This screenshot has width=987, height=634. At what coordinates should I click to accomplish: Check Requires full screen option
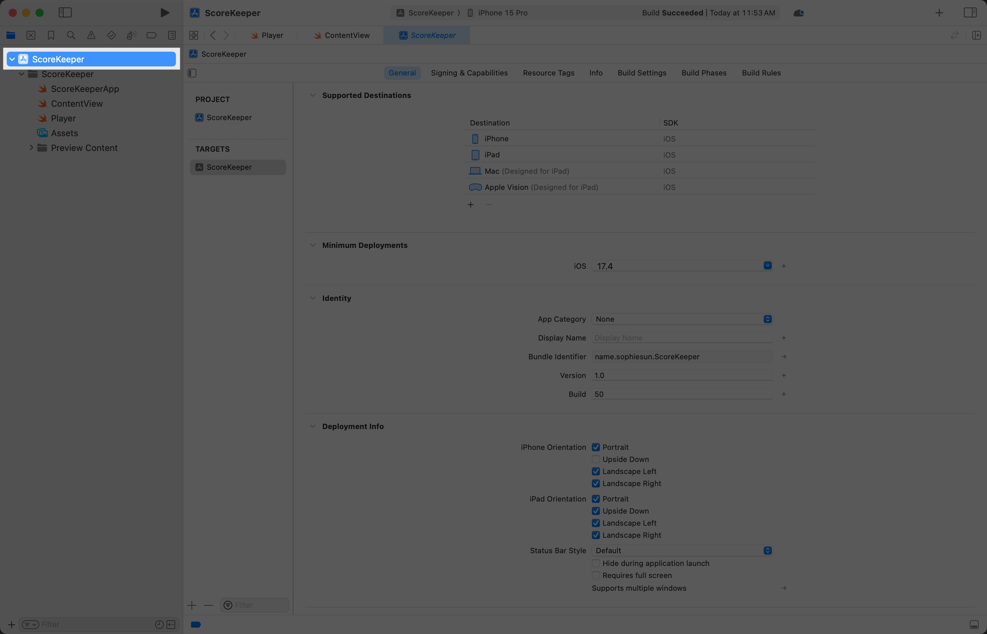pyautogui.click(x=596, y=576)
